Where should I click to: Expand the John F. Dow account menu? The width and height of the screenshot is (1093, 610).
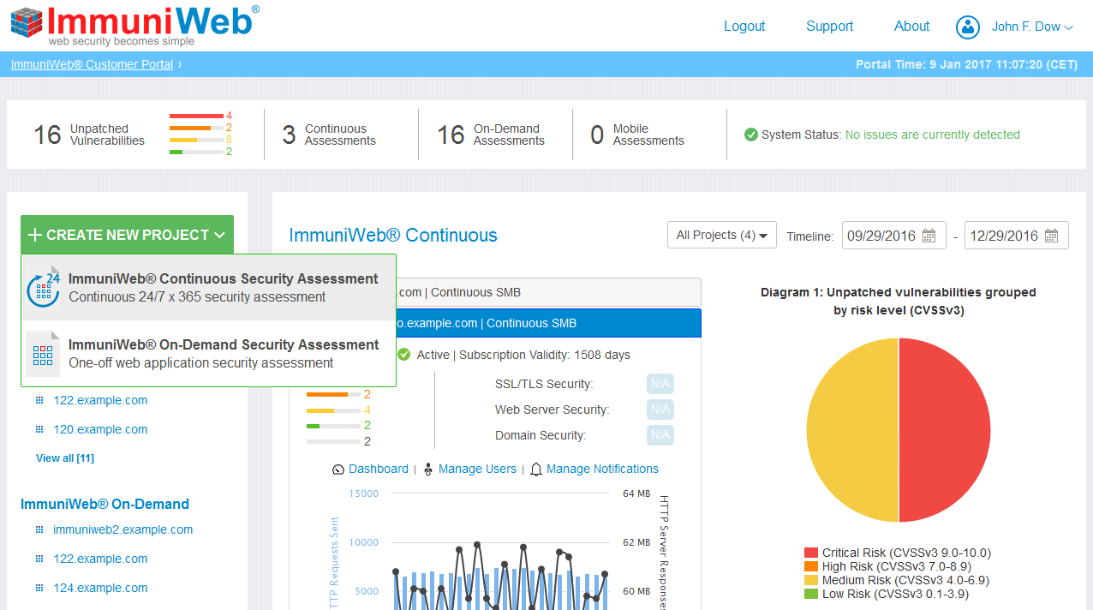[x=1032, y=27]
